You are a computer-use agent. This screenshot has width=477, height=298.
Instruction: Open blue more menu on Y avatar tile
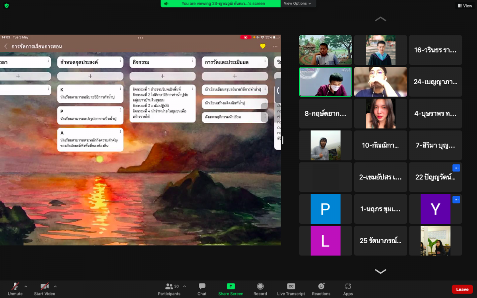click(x=456, y=200)
